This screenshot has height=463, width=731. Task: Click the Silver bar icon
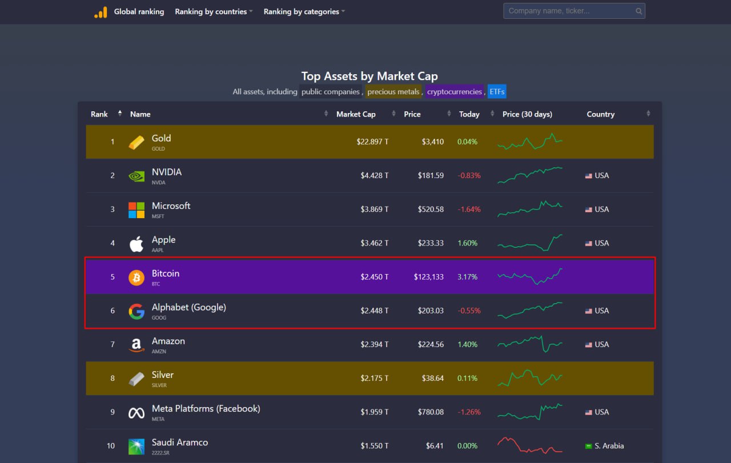(x=136, y=379)
